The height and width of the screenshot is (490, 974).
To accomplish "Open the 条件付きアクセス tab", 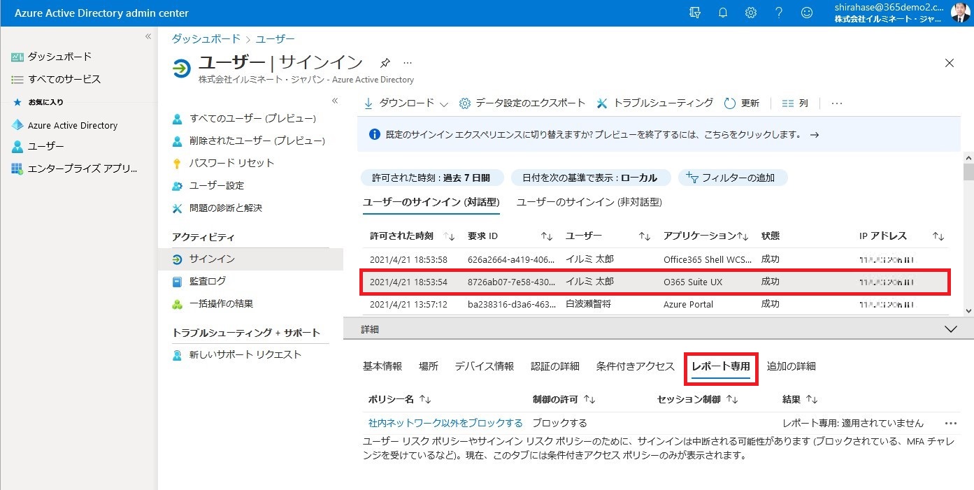I will point(636,366).
